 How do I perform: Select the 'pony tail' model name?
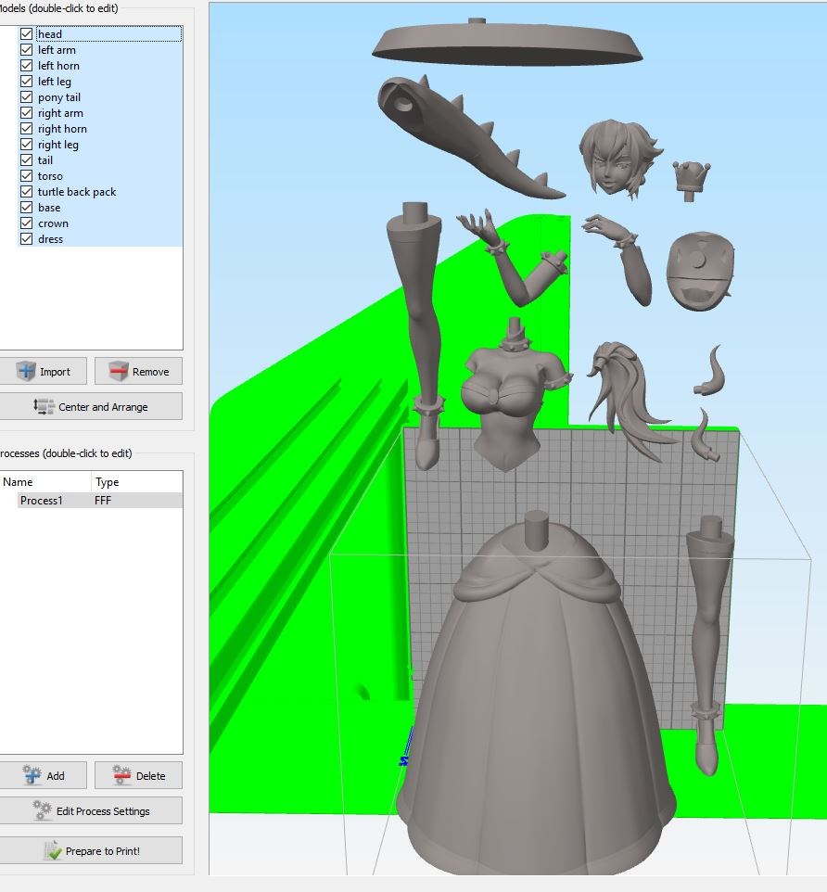pyautogui.click(x=59, y=97)
